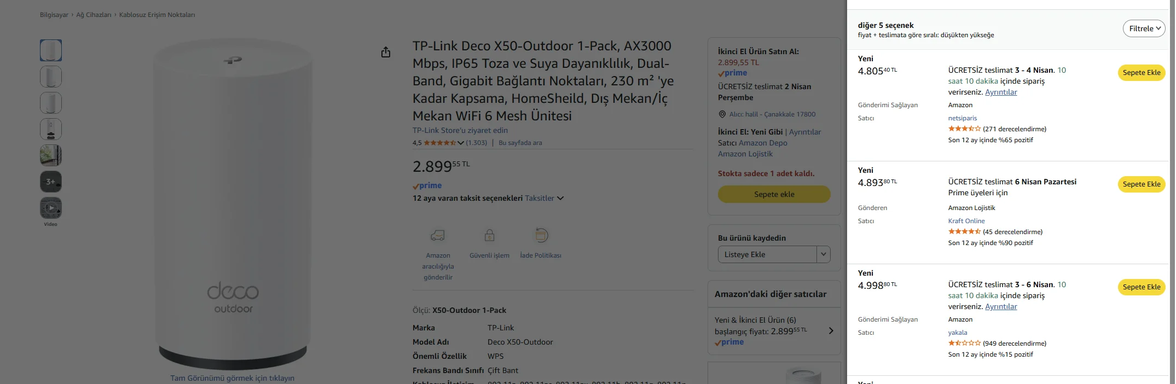Screen dimensions: 1176x384
Task: Click the share icon beside product image
Action: click(x=386, y=52)
